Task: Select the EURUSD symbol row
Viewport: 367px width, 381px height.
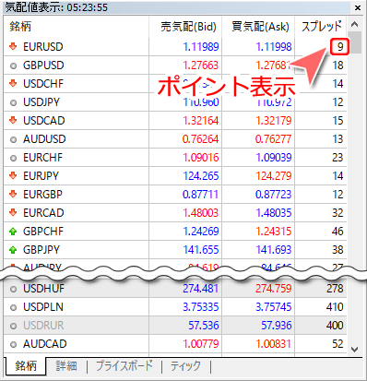Action: pos(175,47)
